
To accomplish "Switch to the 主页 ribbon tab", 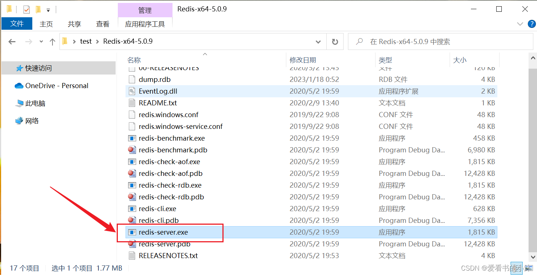I will [46, 24].
